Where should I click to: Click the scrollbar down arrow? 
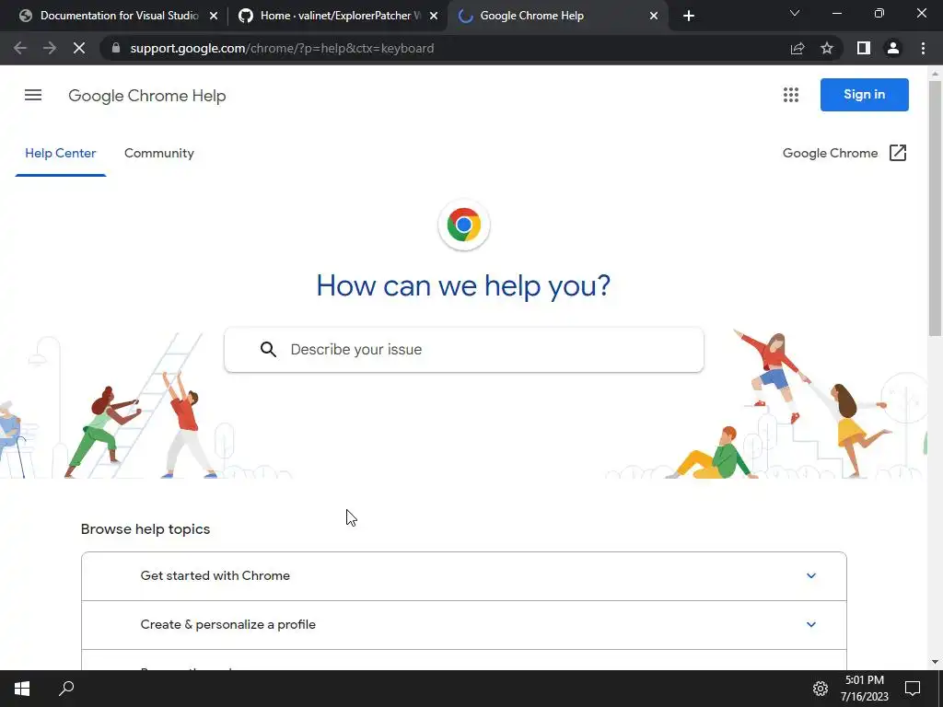935,662
